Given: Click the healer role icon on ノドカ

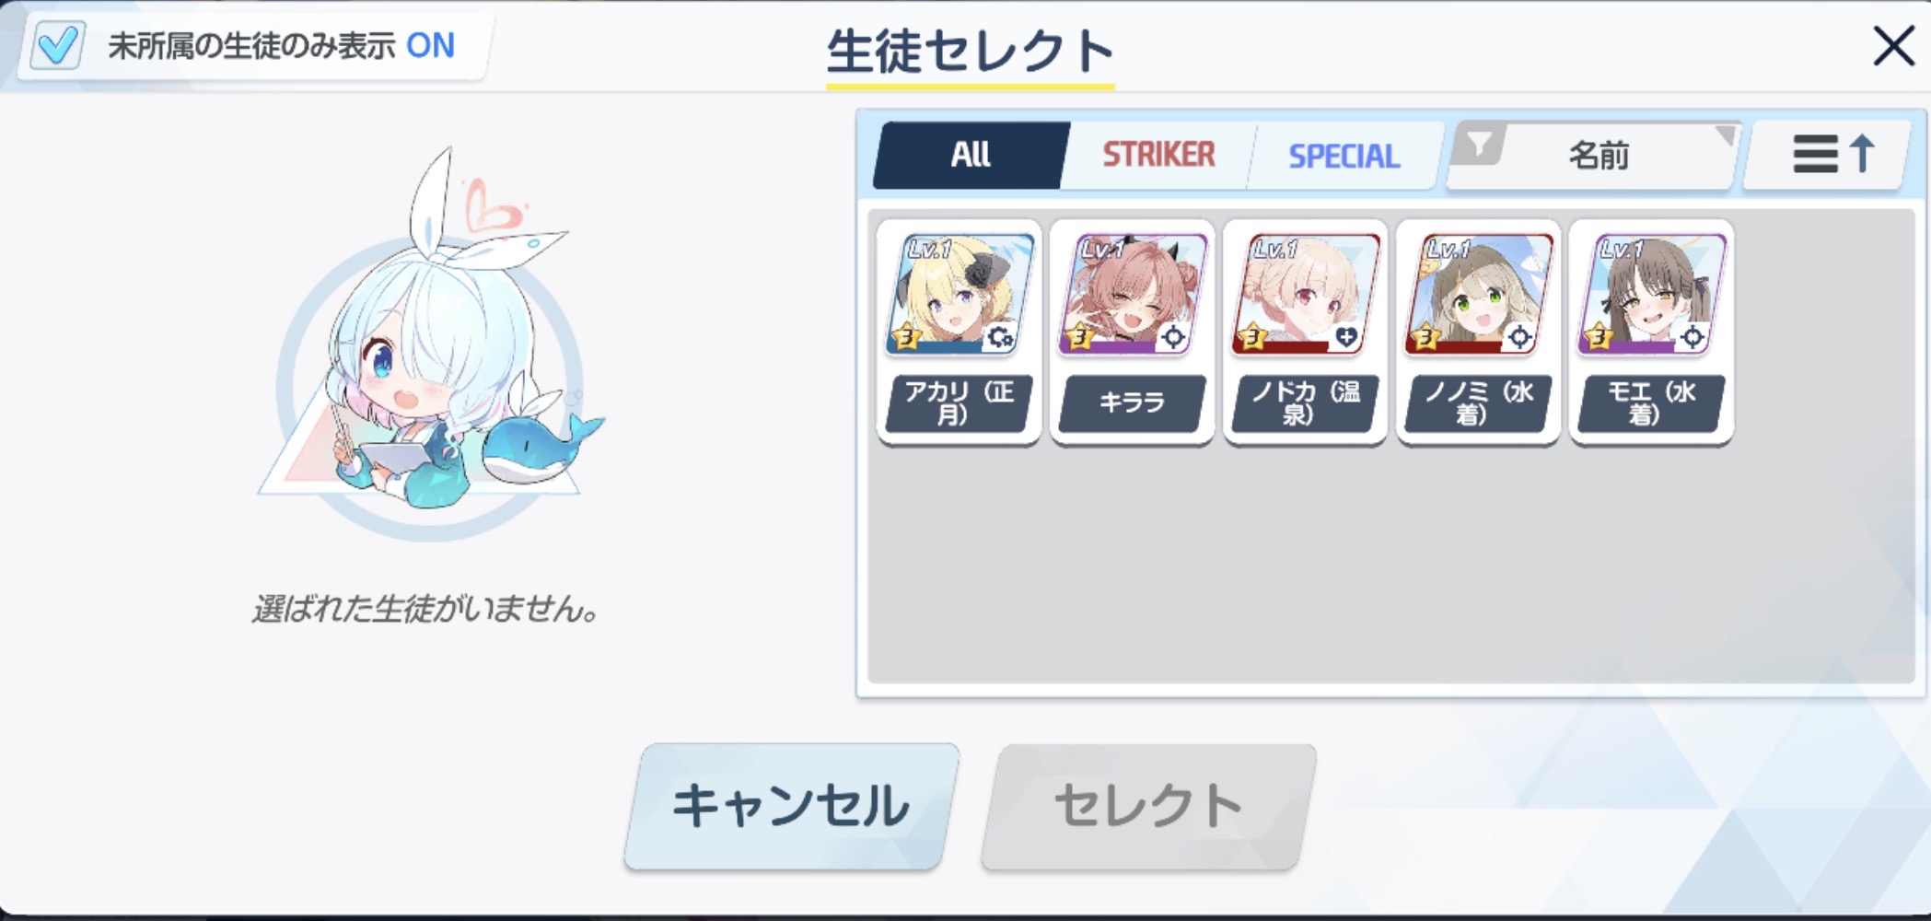Looking at the screenshot, I should tap(1346, 337).
